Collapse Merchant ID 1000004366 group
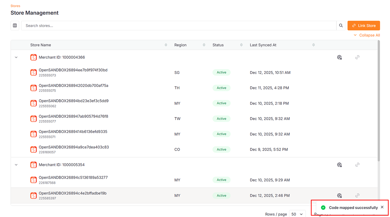Image resolution: width=390 pixels, height=217 pixels. (16, 57)
